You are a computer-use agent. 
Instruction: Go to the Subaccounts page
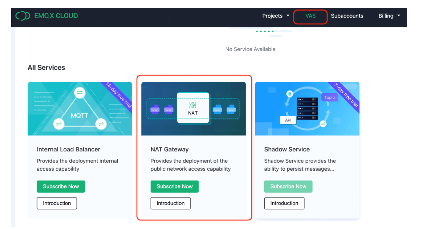click(347, 16)
